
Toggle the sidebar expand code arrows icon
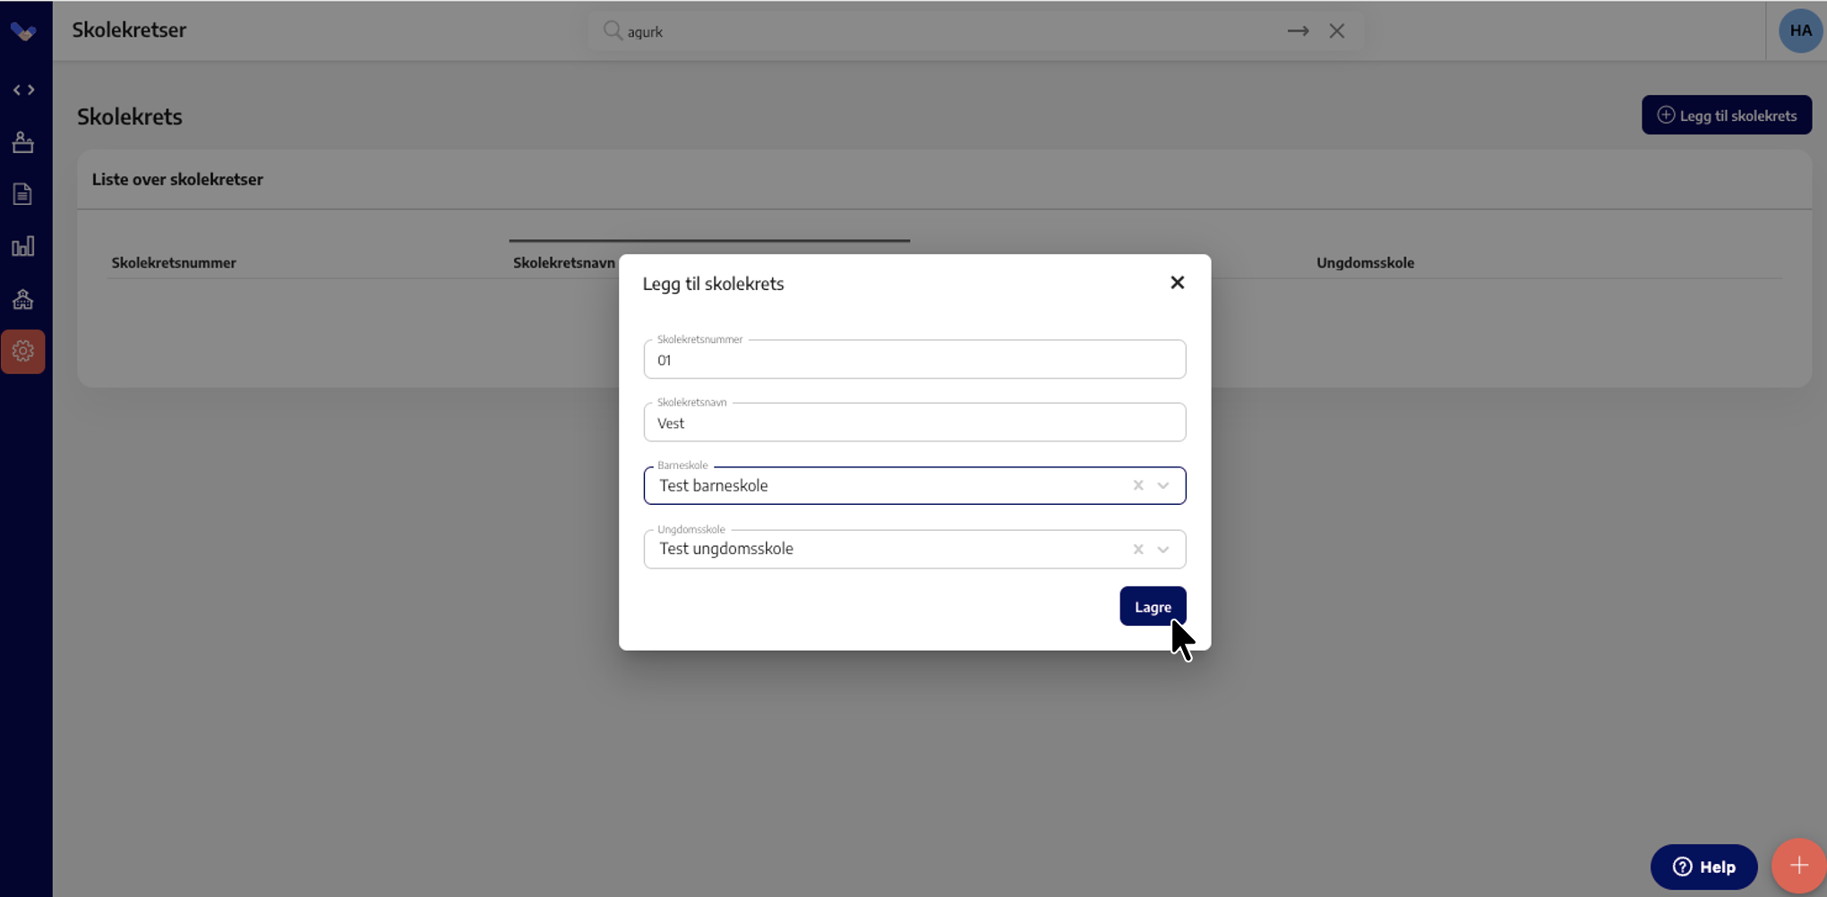(23, 90)
